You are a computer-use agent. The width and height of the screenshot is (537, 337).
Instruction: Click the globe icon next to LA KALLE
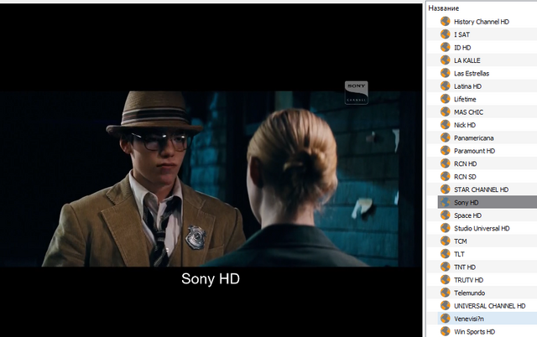coord(446,60)
